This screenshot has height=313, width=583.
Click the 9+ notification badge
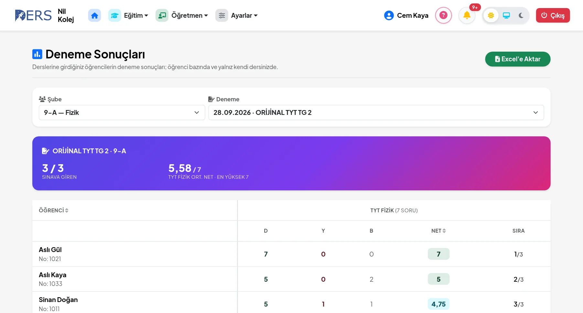point(475,7)
